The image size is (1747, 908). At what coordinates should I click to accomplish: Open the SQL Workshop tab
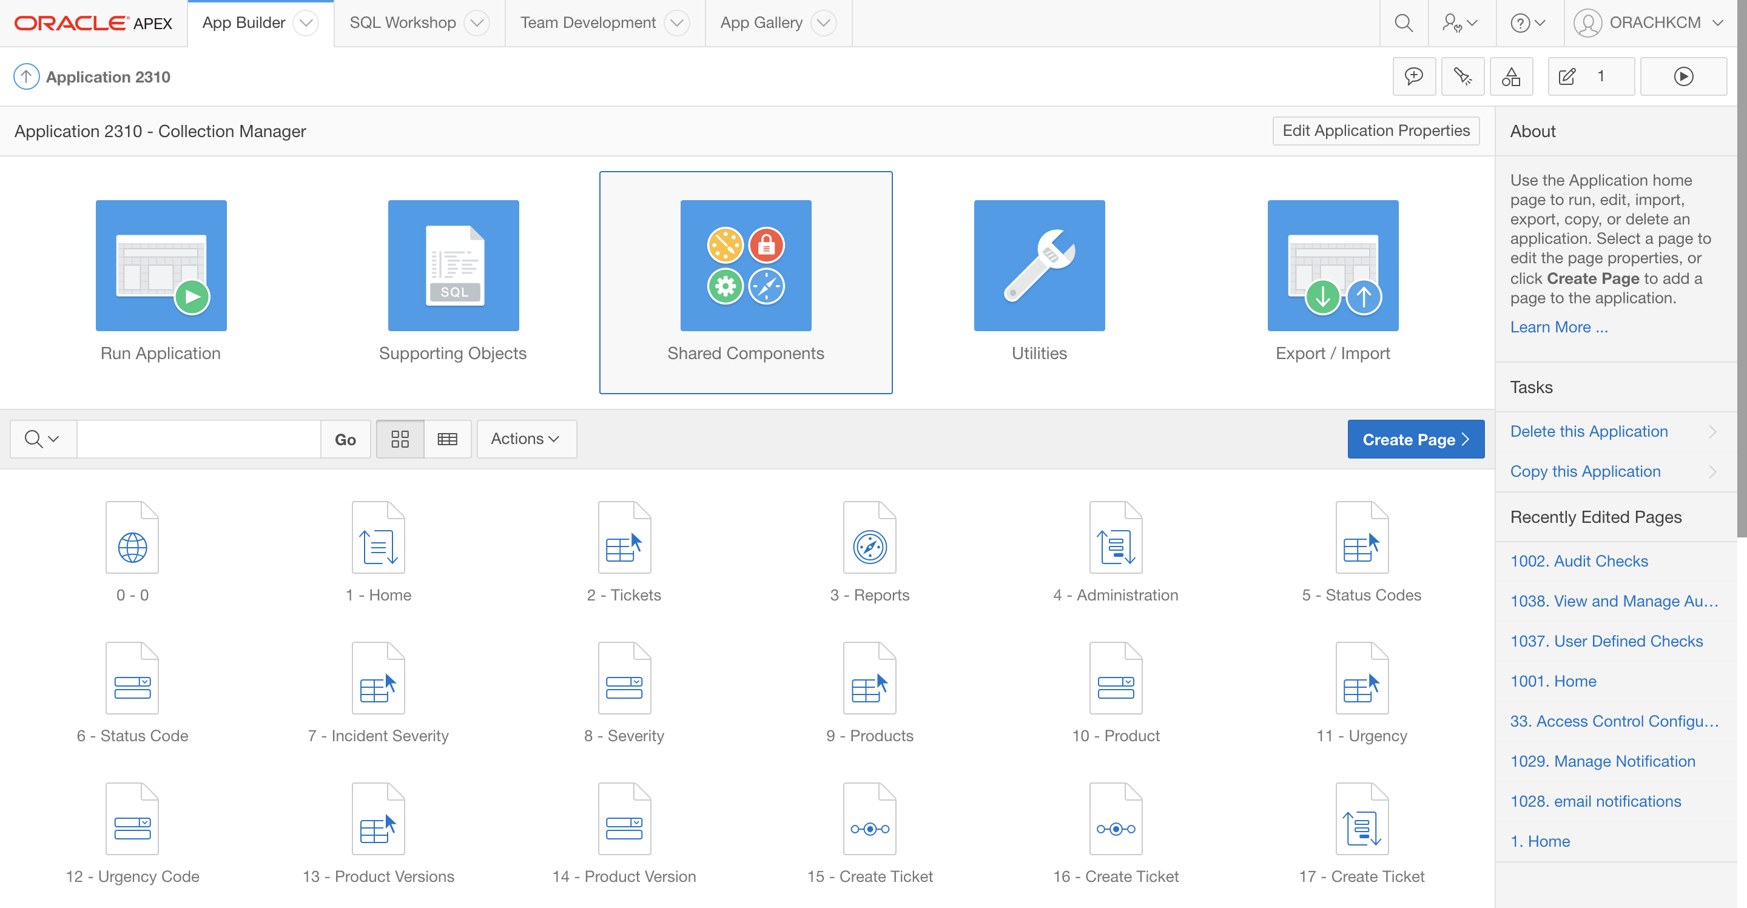pyautogui.click(x=402, y=23)
